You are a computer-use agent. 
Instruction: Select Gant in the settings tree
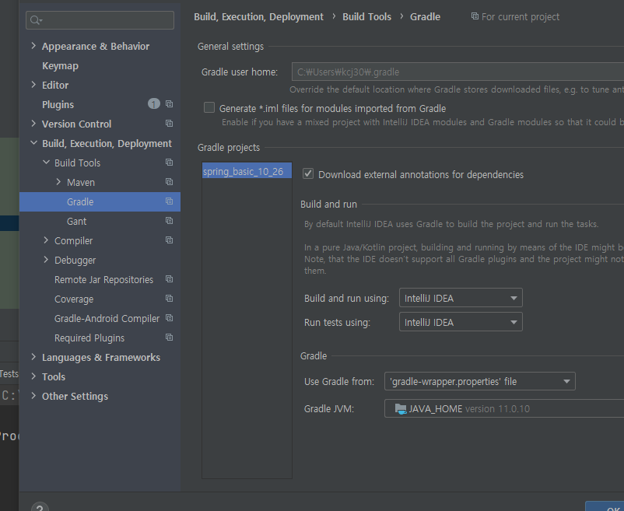(x=76, y=221)
